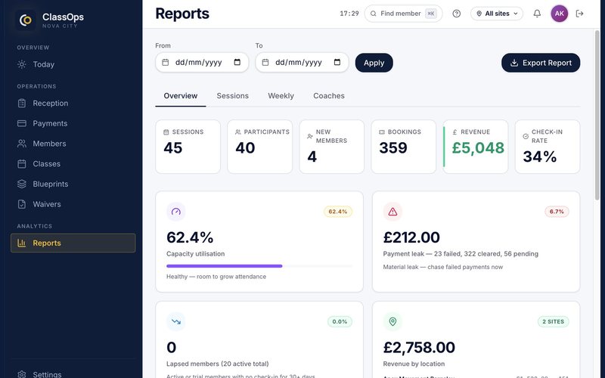Open the AK user avatar

(x=559, y=14)
